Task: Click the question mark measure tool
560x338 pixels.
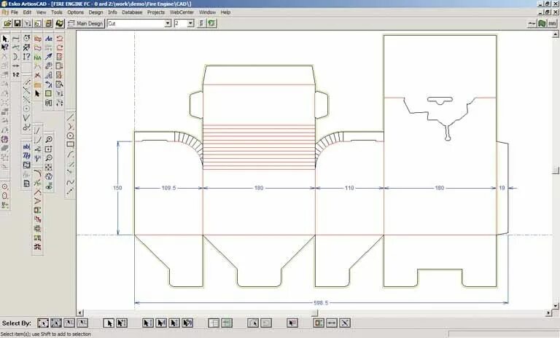Action: point(26,57)
